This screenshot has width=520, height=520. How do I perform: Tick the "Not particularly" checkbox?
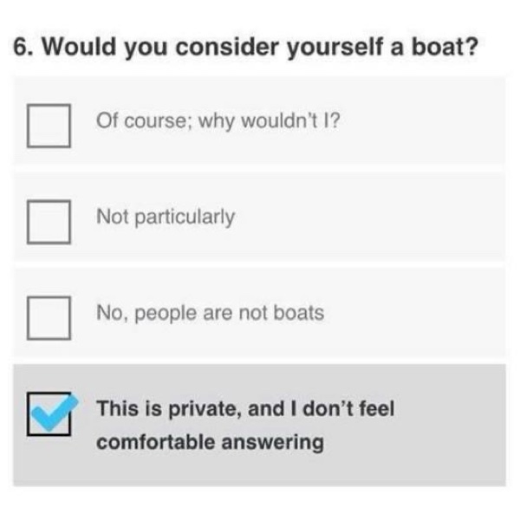49,221
